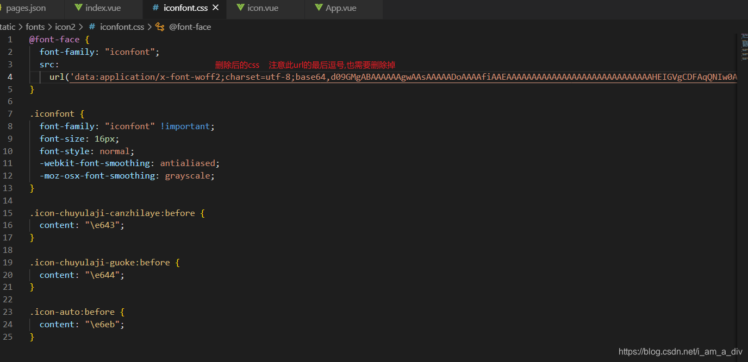Image resolution: width=748 pixels, height=362 pixels.
Task: Click the .icon-chuyulaji-guoke:before selector
Action: click(x=100, y=263)
